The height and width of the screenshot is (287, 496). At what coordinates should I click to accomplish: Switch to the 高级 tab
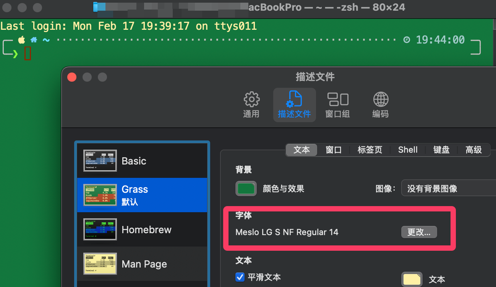tap(473, 150)
